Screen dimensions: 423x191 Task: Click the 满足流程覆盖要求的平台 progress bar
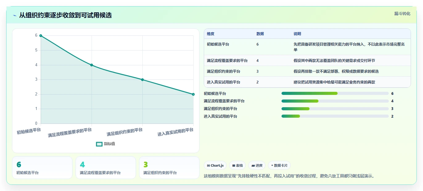coord(335,101)
